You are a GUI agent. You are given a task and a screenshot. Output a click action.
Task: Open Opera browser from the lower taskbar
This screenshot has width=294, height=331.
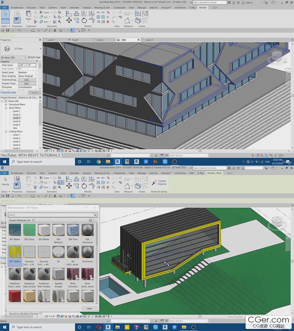pos(99,327)
